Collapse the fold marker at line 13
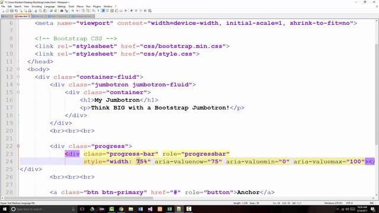This screenshot has width=379, height=213. 18,77
